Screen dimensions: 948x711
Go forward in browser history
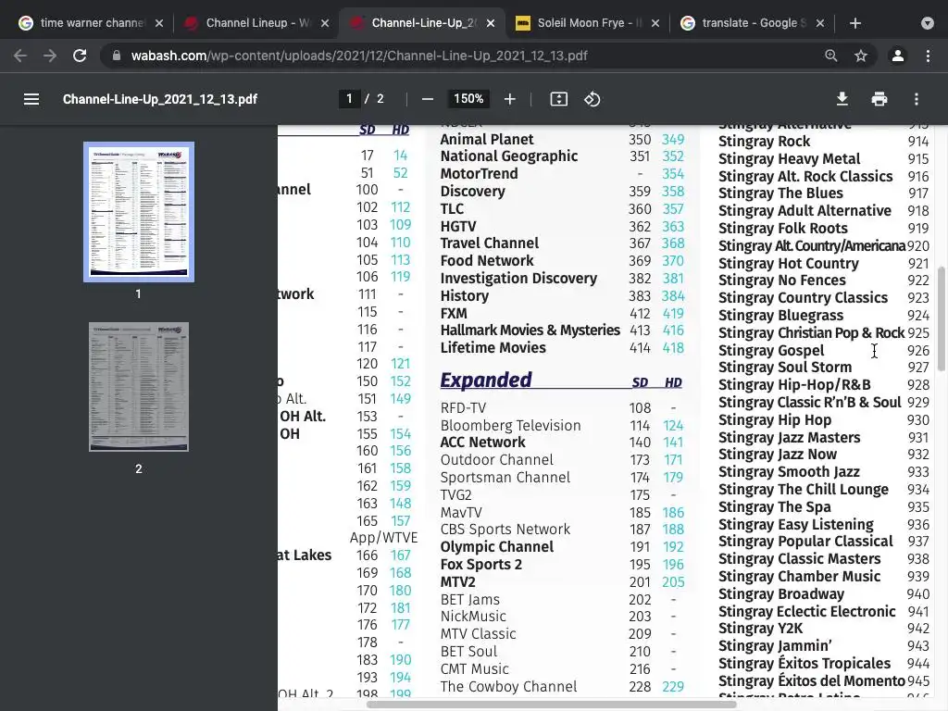(50, 56)
